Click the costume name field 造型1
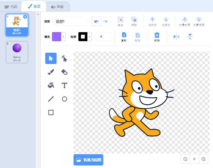 [70, 21]
